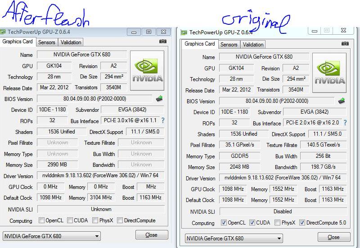Screen dimensions: 360x248
Task: Click the 35.1 GPixel/s Pixel Fillrate value
Action: click(x=239, y=145)
